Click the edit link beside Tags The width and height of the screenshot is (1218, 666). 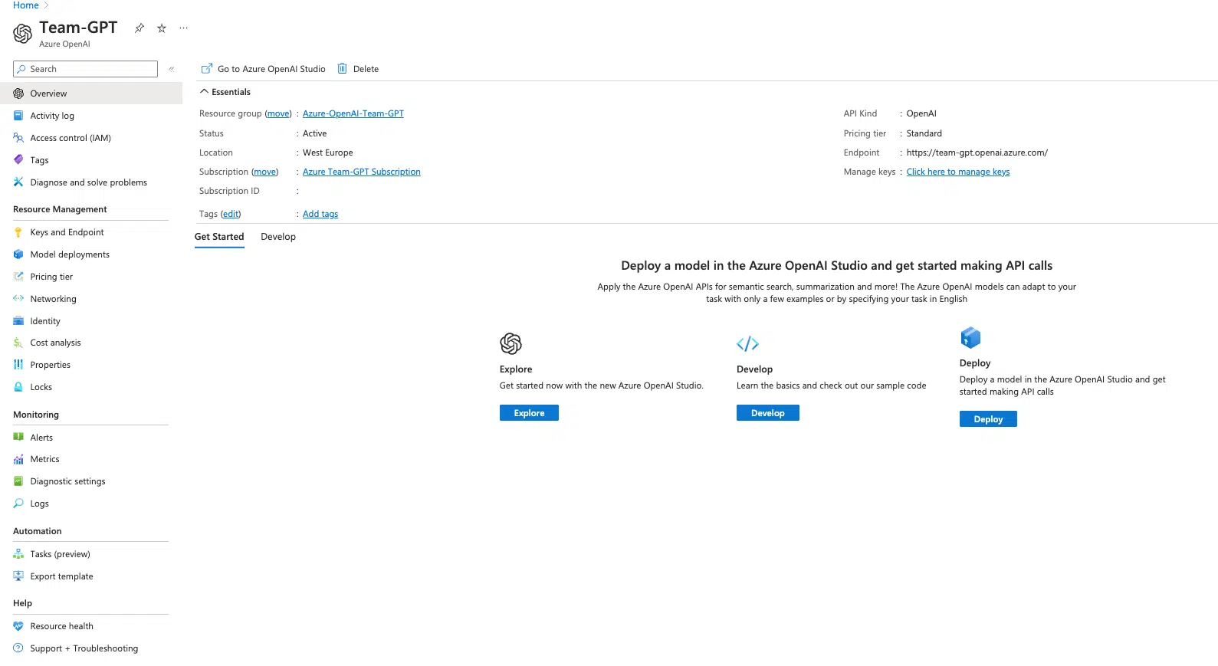231,214
